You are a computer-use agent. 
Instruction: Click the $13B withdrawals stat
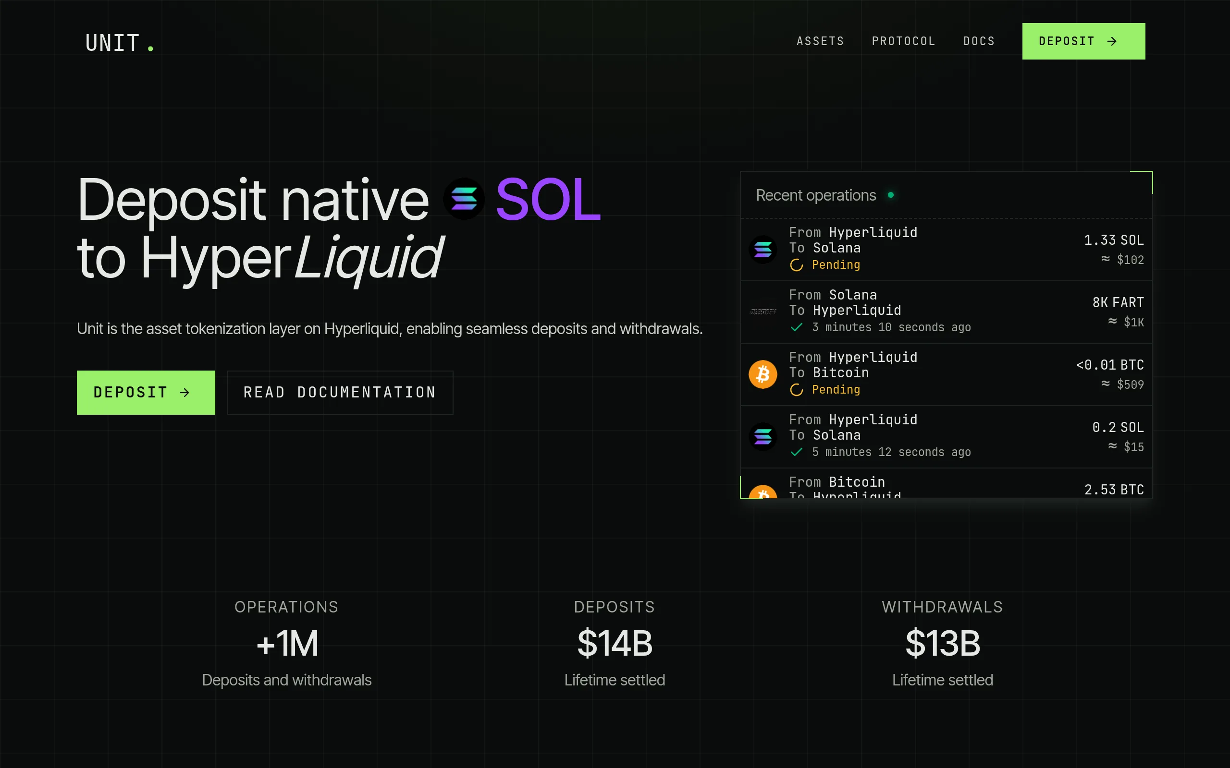point(942,644)
